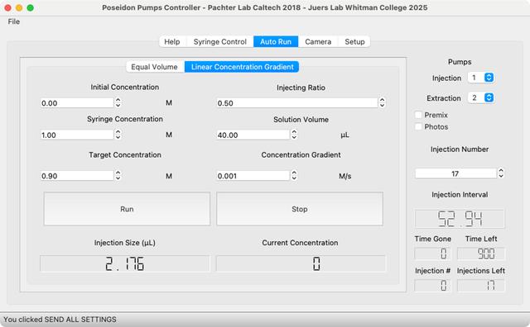The height and width of the screenshot is (327, 530).
Task: Click the Injection Number stepper arrows
Action: 501,173
